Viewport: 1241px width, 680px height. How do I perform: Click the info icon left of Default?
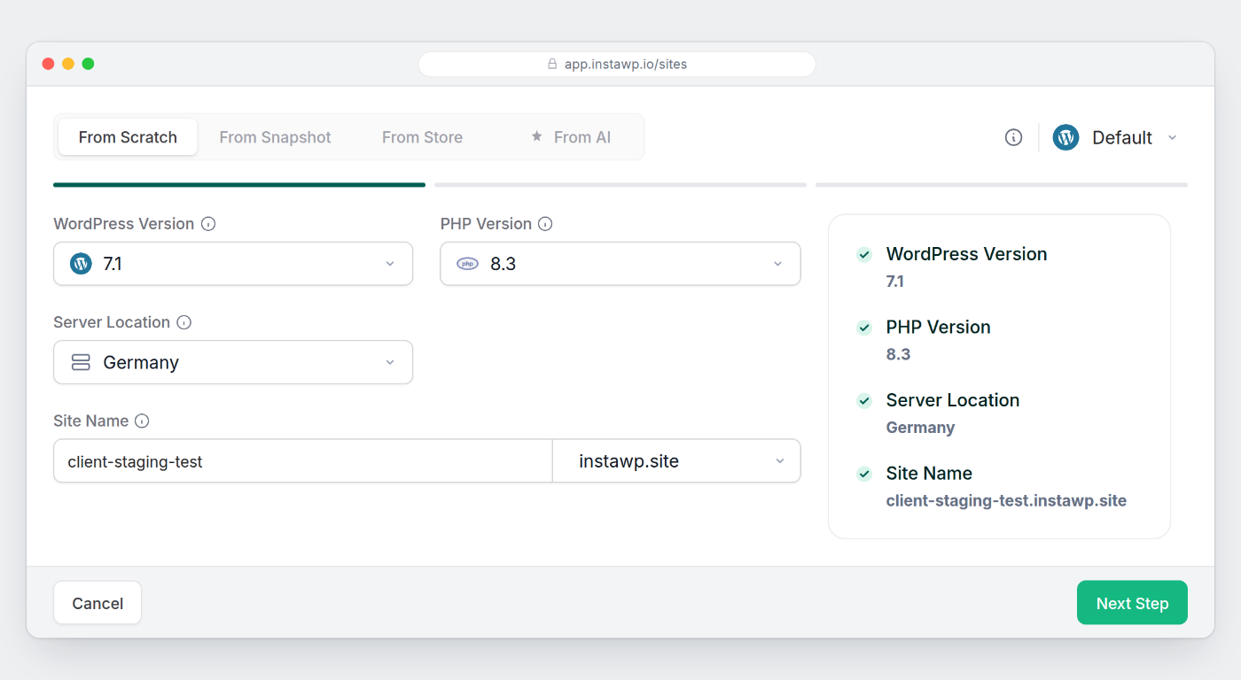coord(1014,137)
